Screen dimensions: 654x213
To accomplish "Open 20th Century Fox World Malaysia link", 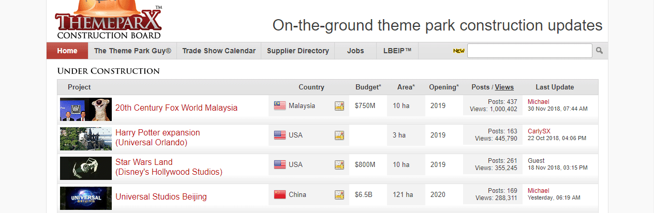I will 176,108.
